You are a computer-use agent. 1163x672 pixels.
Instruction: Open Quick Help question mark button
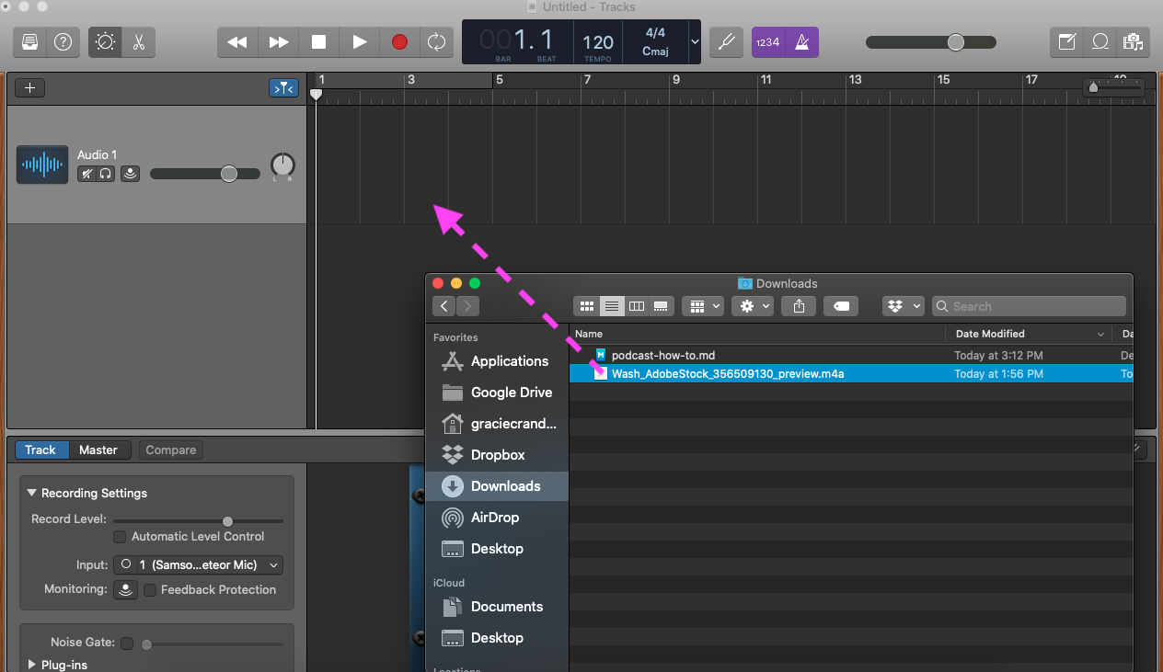coord(63,41)
